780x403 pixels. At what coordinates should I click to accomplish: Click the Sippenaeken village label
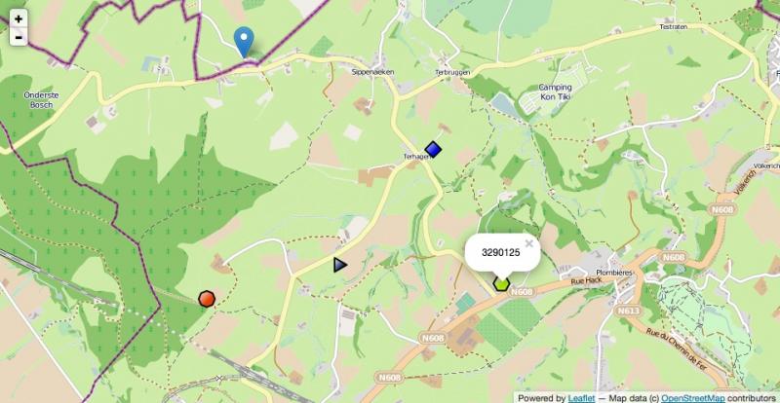click(x=372, y=72)
